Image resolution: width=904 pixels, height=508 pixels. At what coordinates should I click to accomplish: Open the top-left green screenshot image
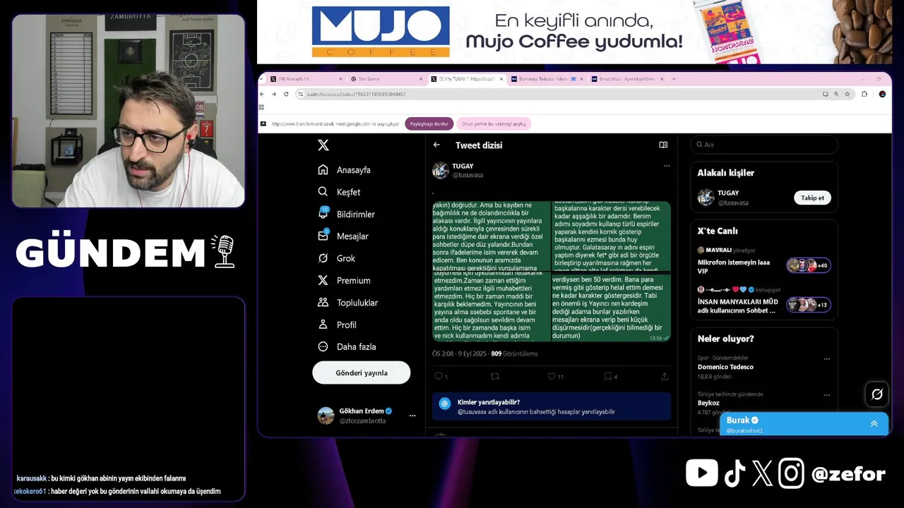(492, 236)
